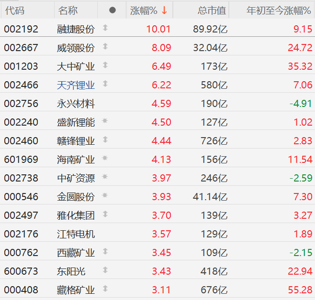Viewport: 315px width, 300px height.
Task: Click the marker icon next to 大中矿业
Action: pyautogui.click(x=105, y=65)
